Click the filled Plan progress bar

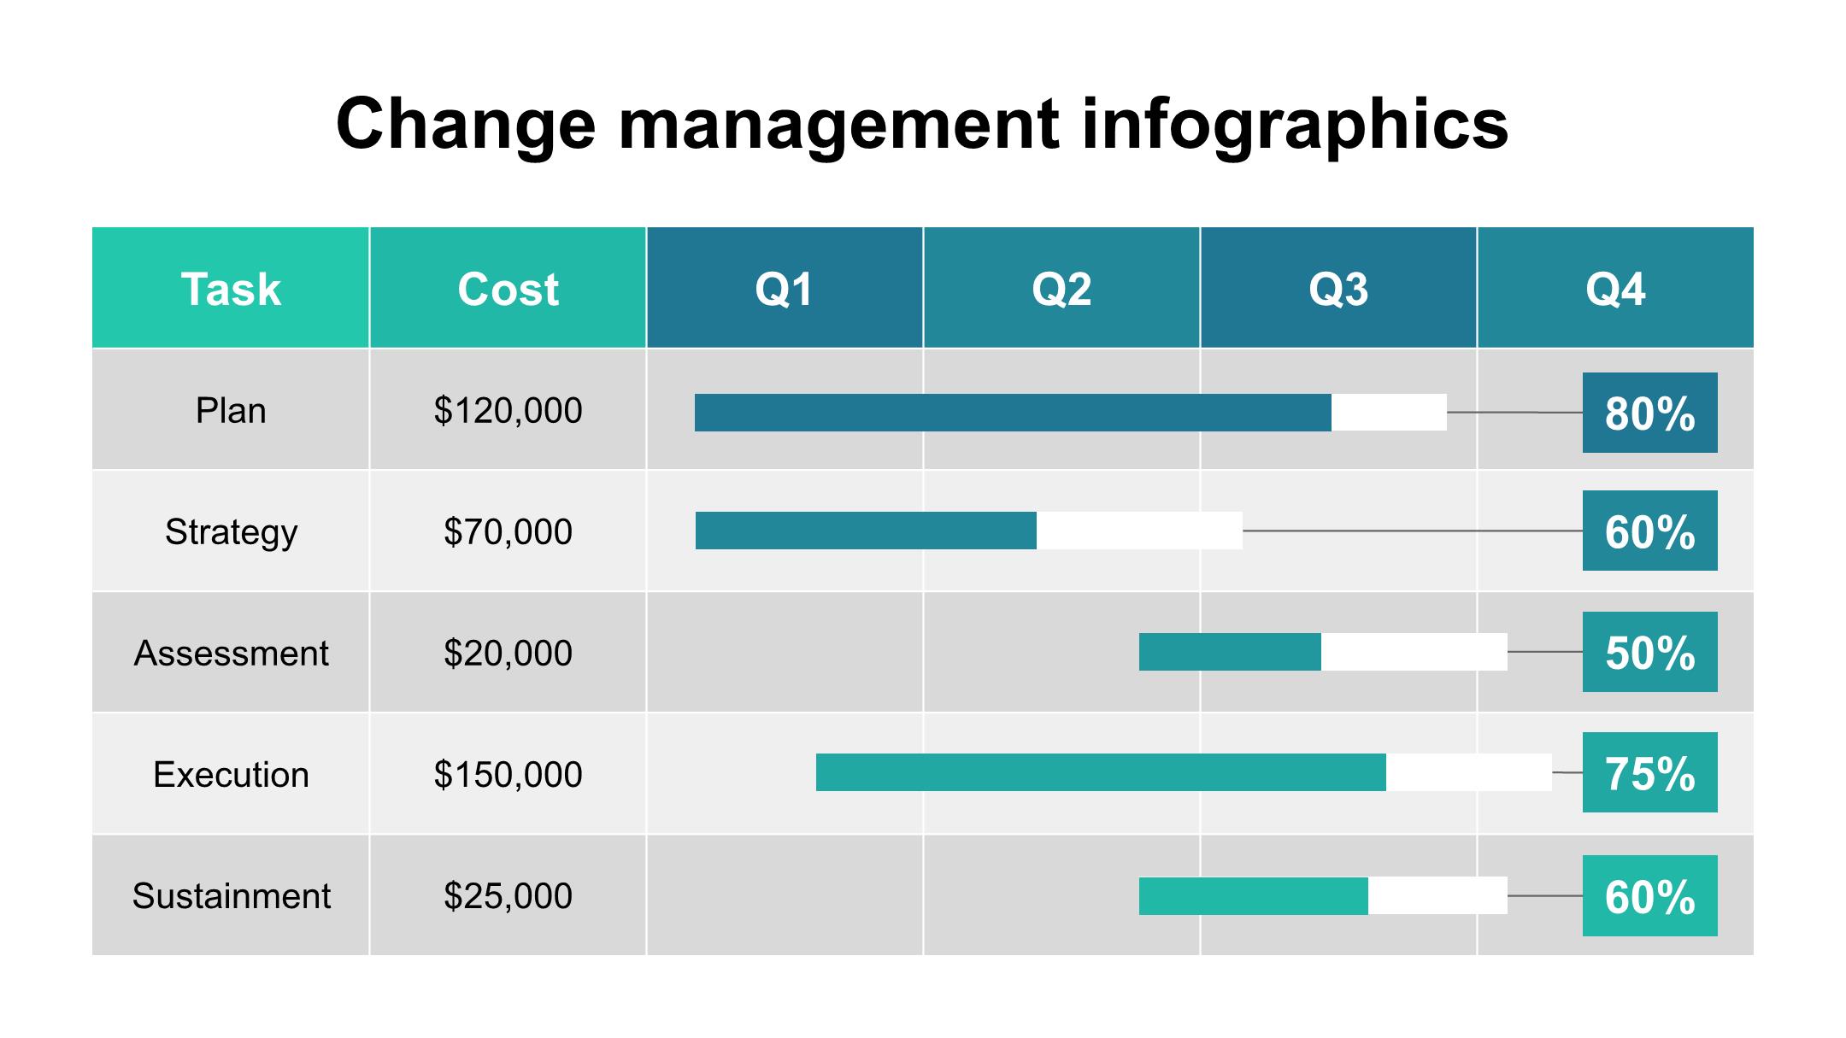point(1013,413)
